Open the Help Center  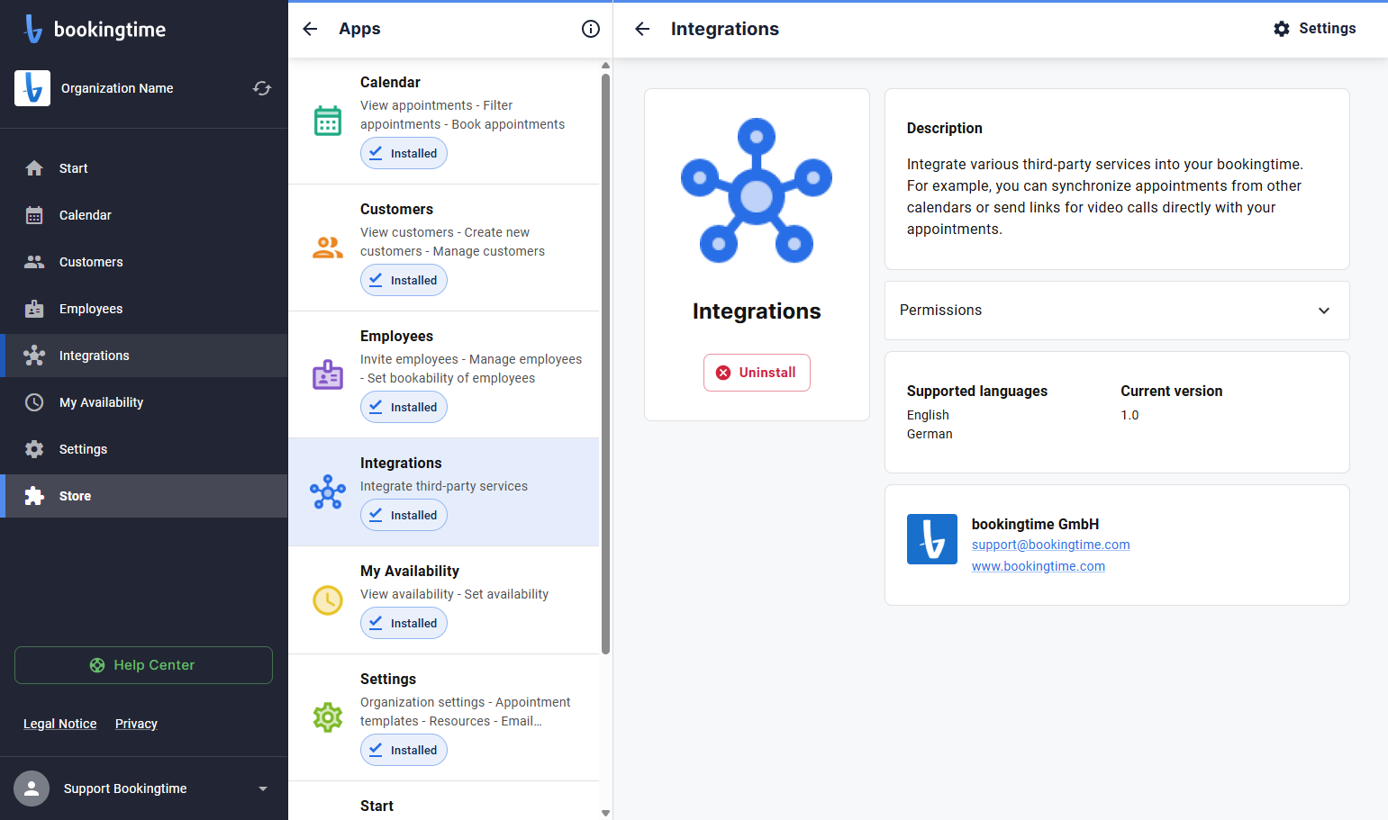coord(143,665)
